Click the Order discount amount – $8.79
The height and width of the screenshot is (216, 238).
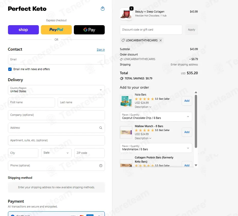click(193, 59)
